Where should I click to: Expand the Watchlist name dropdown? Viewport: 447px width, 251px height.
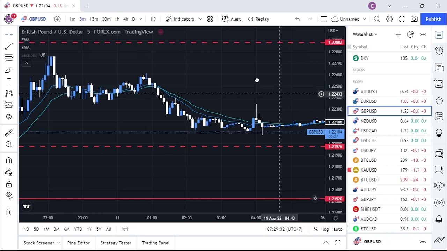[x=365, y=34]
